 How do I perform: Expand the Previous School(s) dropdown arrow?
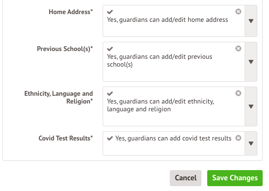tap(251, 62)
